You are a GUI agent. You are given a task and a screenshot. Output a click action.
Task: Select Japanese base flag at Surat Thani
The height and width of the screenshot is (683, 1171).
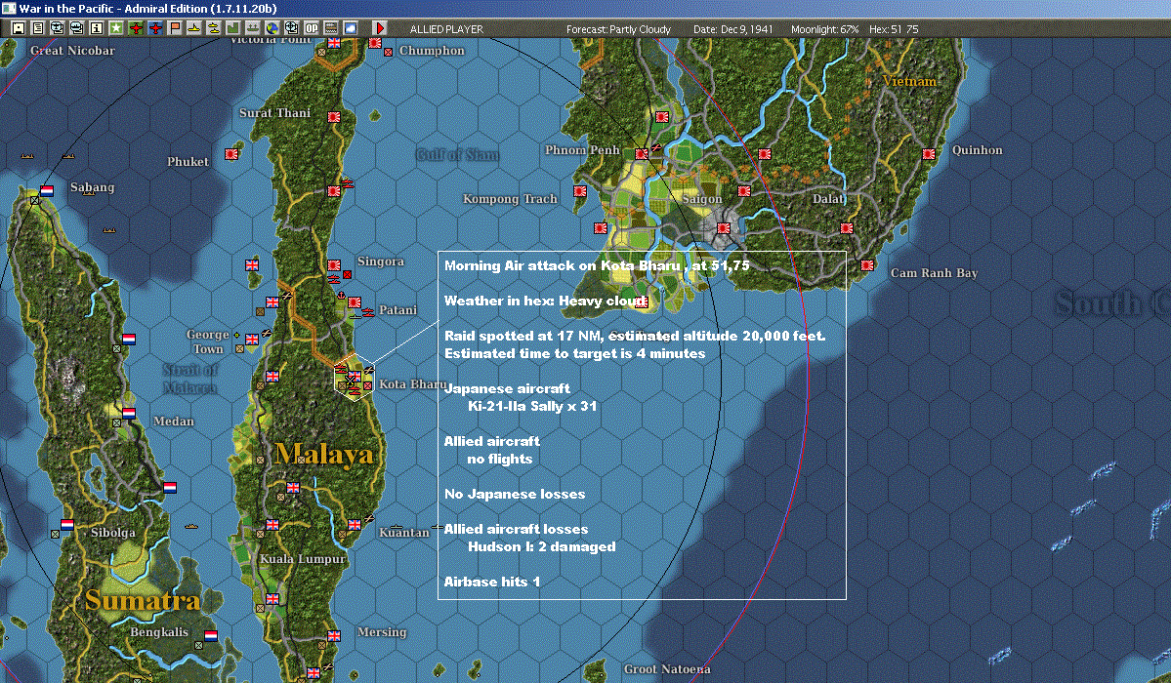[x=334, y=117]
